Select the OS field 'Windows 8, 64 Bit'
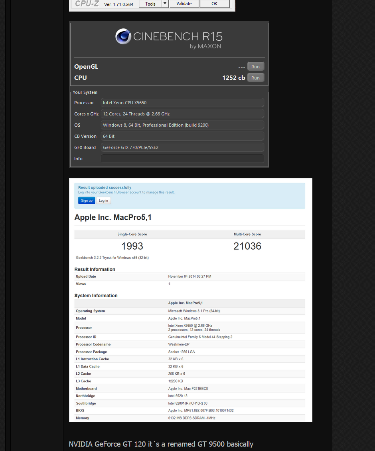The width and height of the screenshot is (375, 451). (182, 125)
